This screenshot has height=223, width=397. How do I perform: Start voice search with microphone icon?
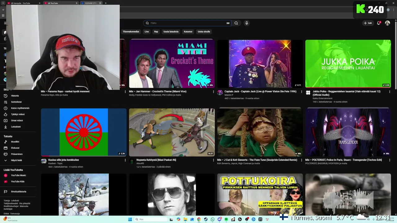(x=247, y=23)
